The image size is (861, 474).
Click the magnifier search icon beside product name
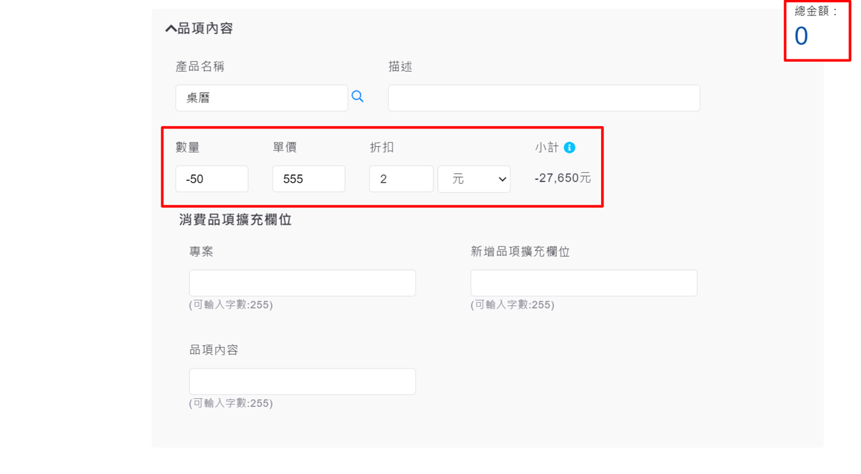pos(358,97)
